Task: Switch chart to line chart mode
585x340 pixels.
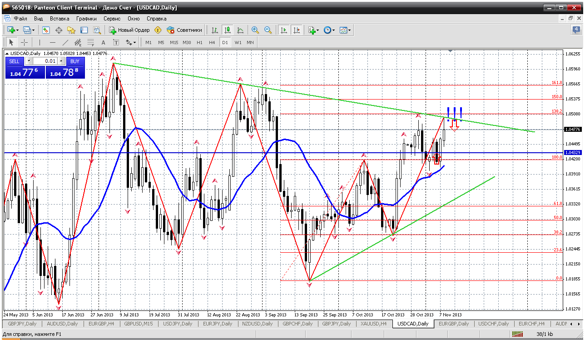Action: (240, 30)
